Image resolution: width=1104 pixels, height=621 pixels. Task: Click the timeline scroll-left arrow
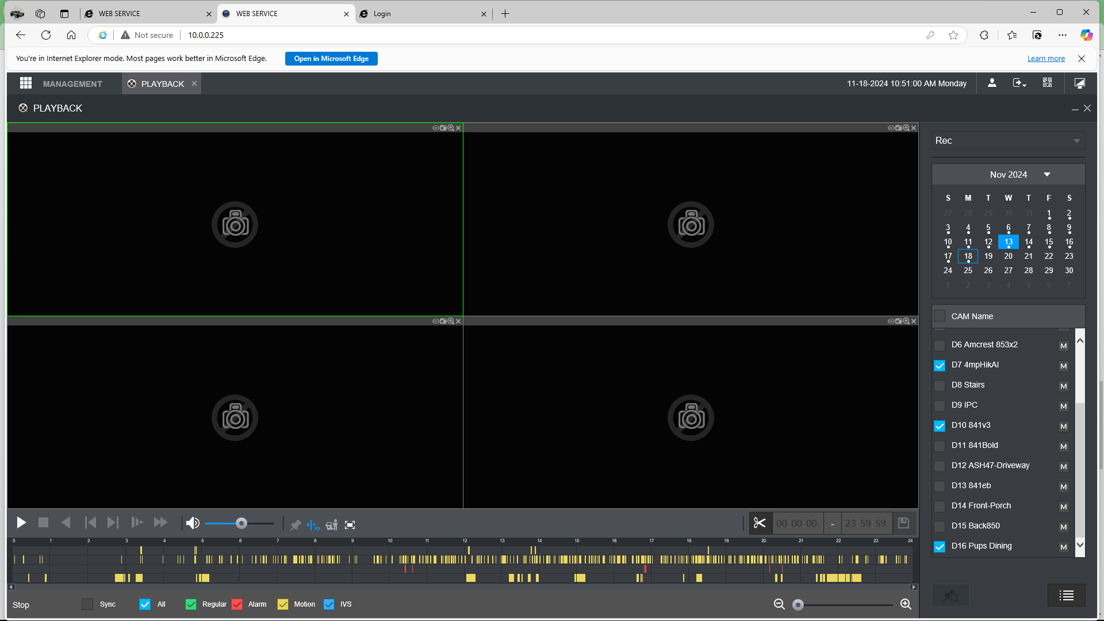pyautogui.click(x=11, y=587)
